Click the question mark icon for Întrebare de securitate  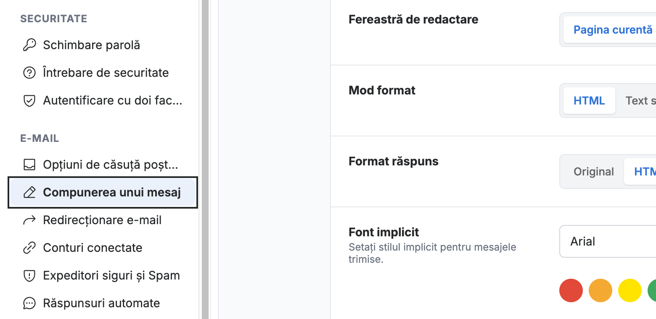[x=29, y=73]
